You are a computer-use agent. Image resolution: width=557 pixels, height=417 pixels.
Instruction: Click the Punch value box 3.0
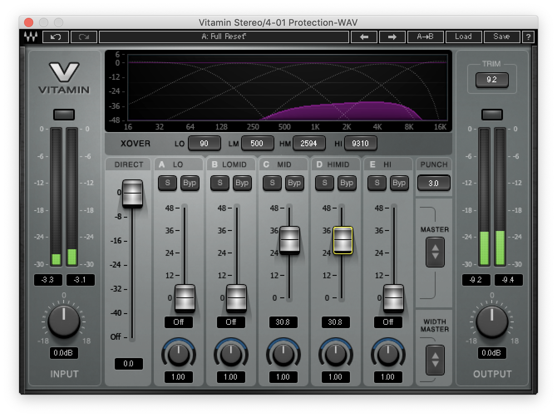tap(434, 183)
